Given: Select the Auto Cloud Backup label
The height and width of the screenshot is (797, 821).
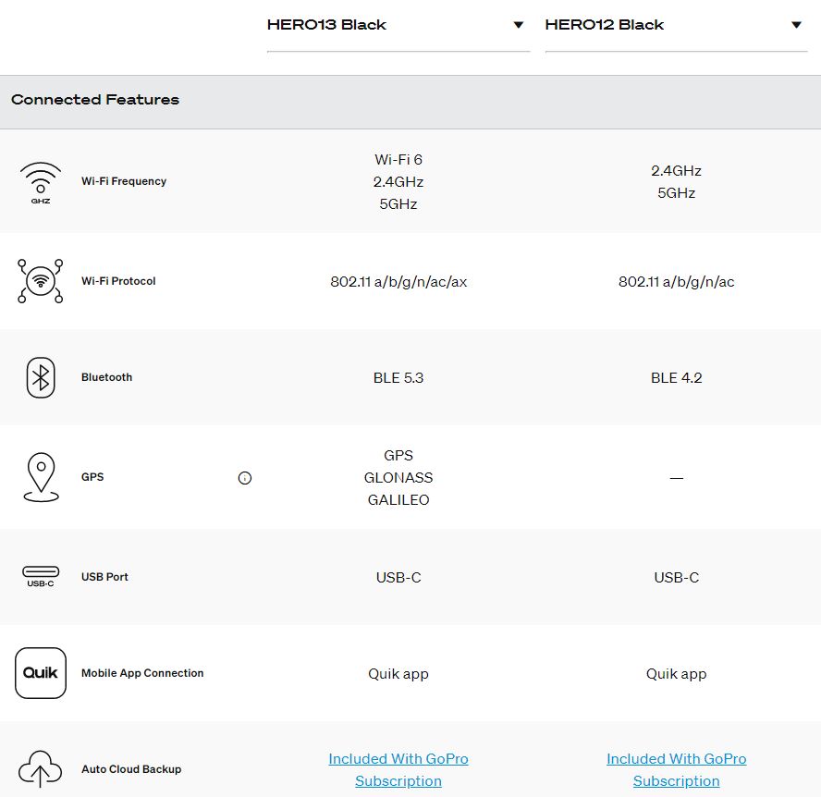Looking at the screenshot, I should click(131, 769).
